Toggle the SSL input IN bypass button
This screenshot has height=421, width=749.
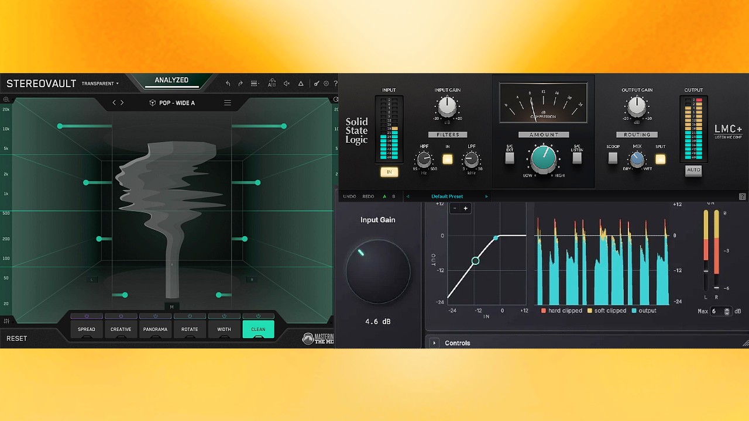(389, 172)
